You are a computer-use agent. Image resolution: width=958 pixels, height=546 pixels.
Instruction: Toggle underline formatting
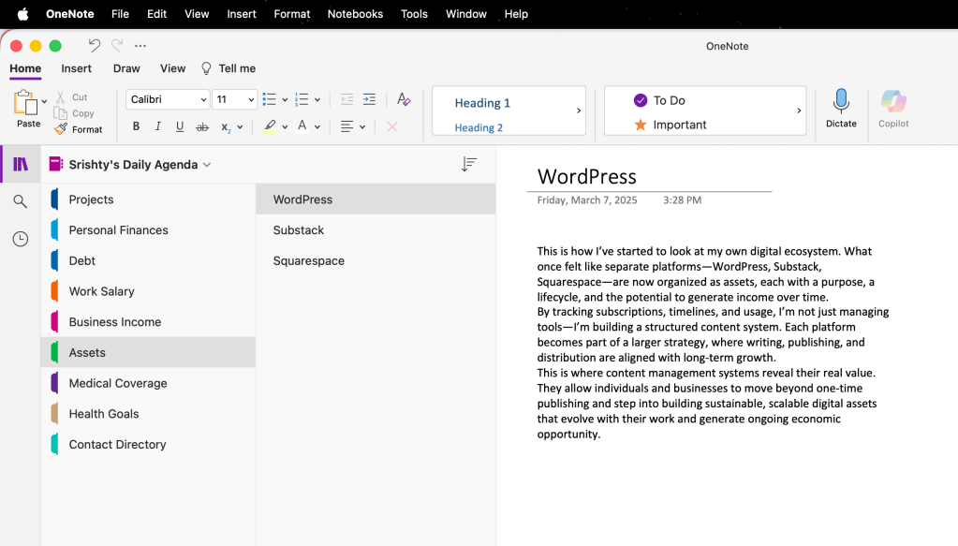(180, 126)
